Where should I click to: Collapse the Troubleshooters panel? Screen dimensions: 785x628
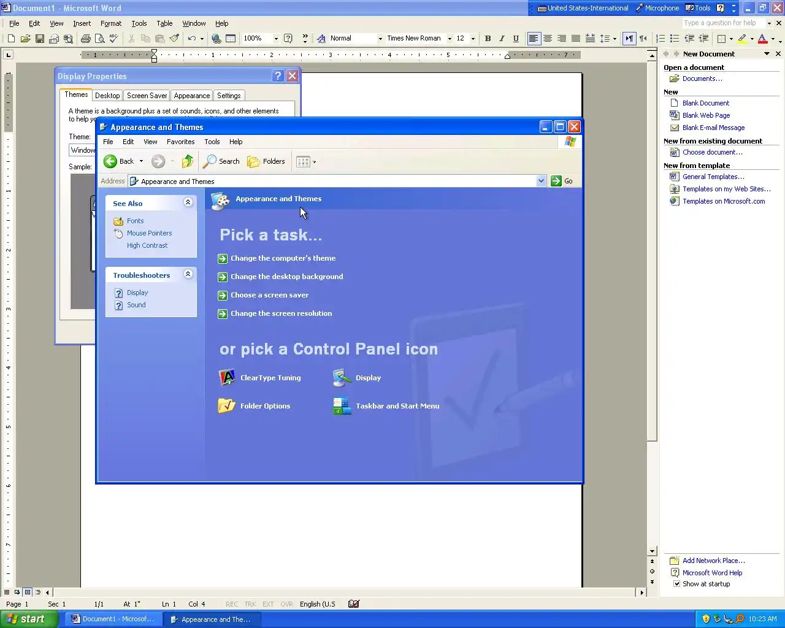pyautogui.click(x=188, y=274)
